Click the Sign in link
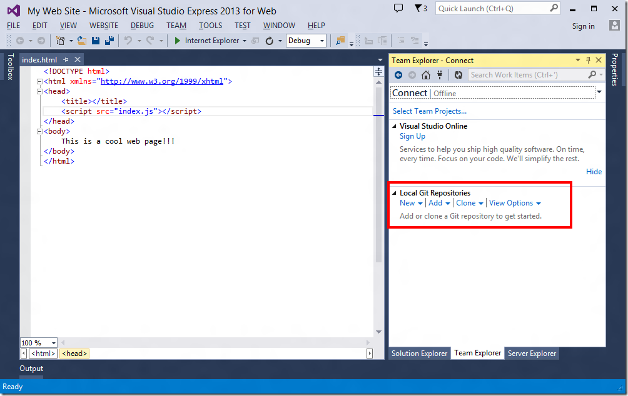The height and width of the screenshot is (396, 628). coord(583,26)
